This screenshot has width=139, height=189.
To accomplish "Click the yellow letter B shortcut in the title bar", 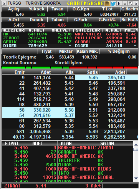I will pos(78,3).
